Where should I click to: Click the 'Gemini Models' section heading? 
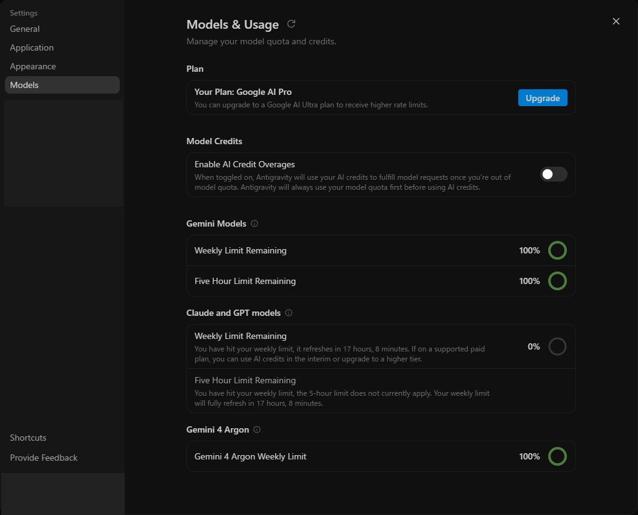tap(216, 223)
